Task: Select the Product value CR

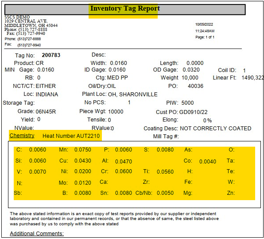Action: click(39, 63)
